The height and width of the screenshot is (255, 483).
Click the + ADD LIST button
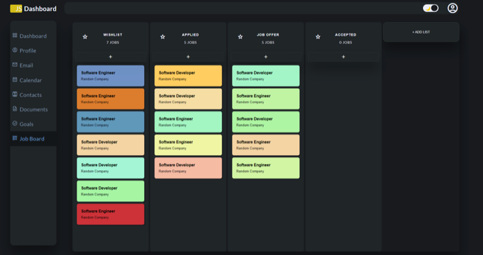tap(421, 32)
